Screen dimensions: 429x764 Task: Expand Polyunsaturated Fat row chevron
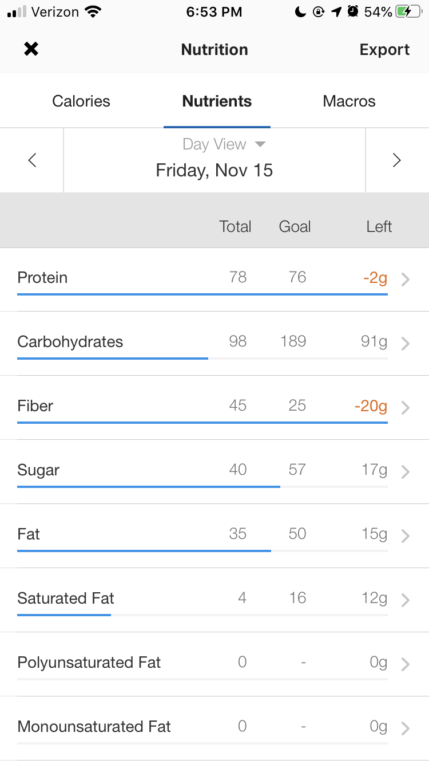pyautogui.click(x=406, y=664)
